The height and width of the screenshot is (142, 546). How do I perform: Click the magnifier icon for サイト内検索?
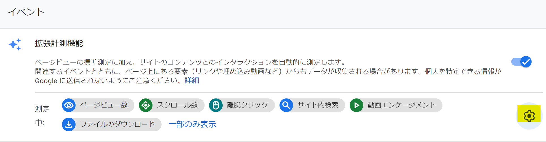[x=286, y=105]
